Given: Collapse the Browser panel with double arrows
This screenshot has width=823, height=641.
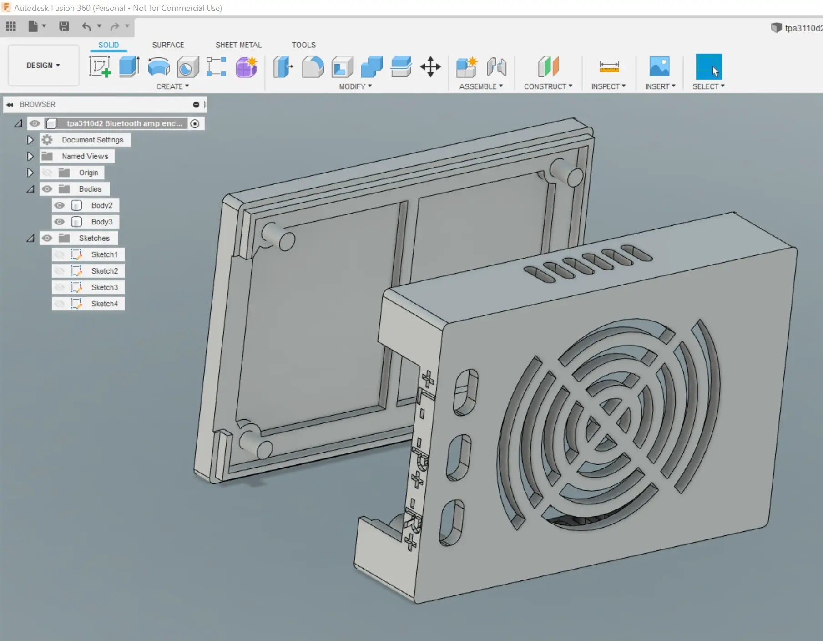Looking at the screenshot, I should click(10, 104).
